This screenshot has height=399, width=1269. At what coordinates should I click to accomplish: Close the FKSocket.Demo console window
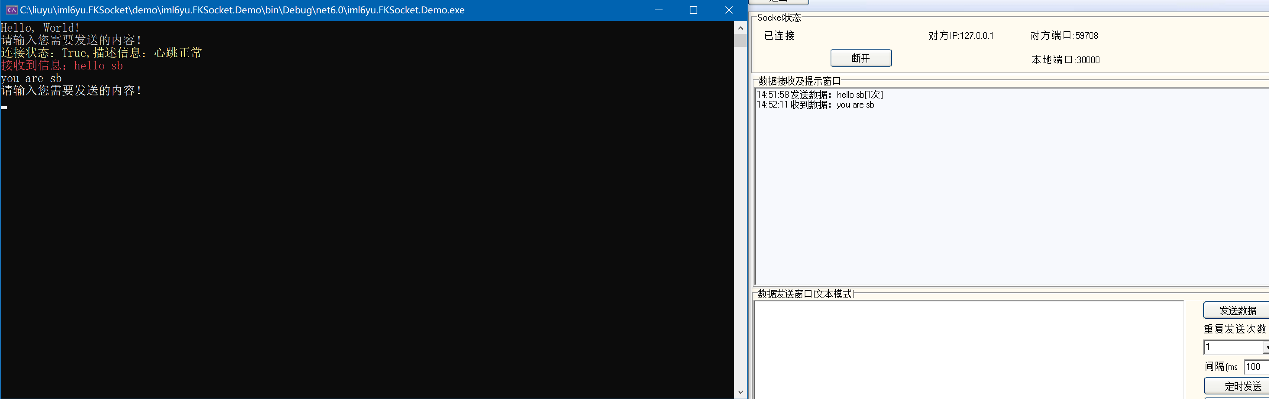729,10
